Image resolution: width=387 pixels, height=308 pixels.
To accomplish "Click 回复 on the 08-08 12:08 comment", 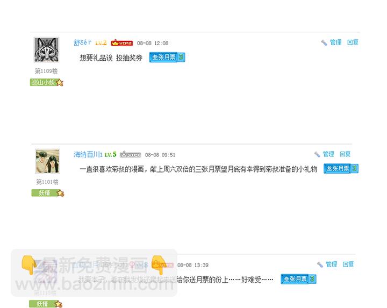I will coord(353,42).
